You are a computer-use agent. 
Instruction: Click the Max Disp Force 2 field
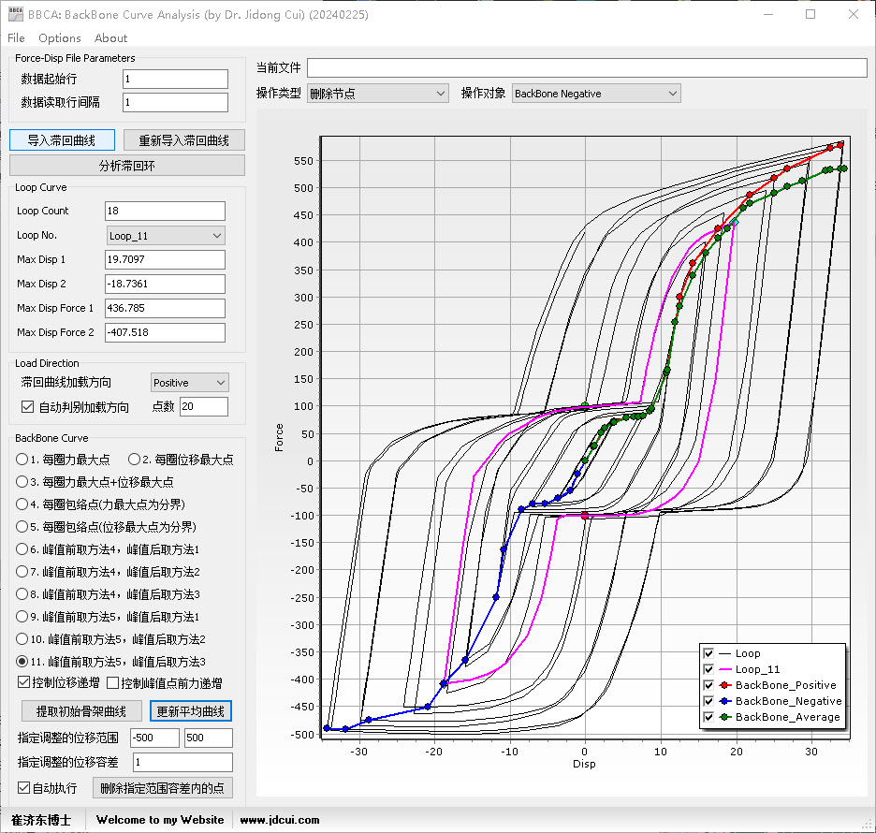165,332
